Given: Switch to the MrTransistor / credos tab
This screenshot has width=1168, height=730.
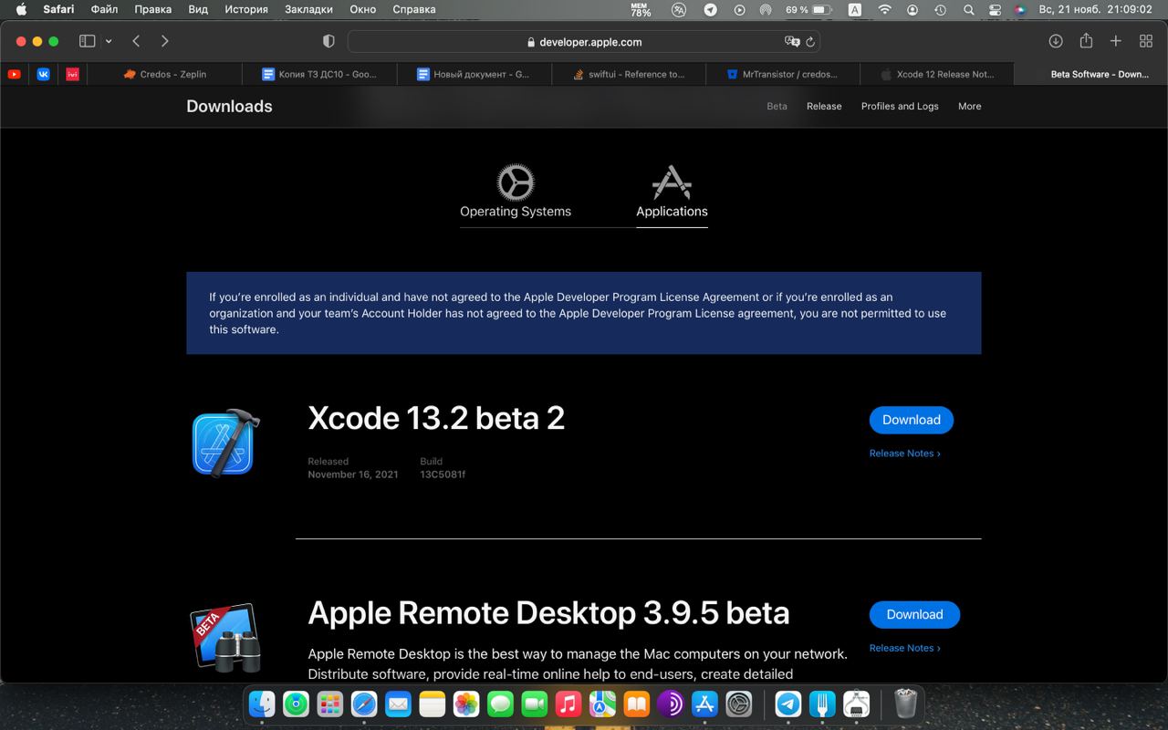Looking at the screenshot, I should (782, 74).
